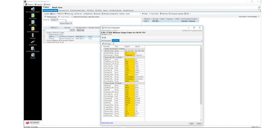The image size is (275, 128).
Task: Click the vertical scrollbar in Test Steps grid
Action: pyautogui.click(x=201, y=76)
